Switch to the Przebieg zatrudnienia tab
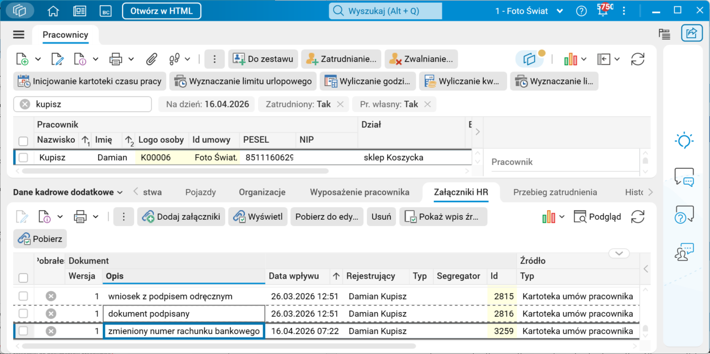Viewport: 710px width, 354px height. click(555, 192)
